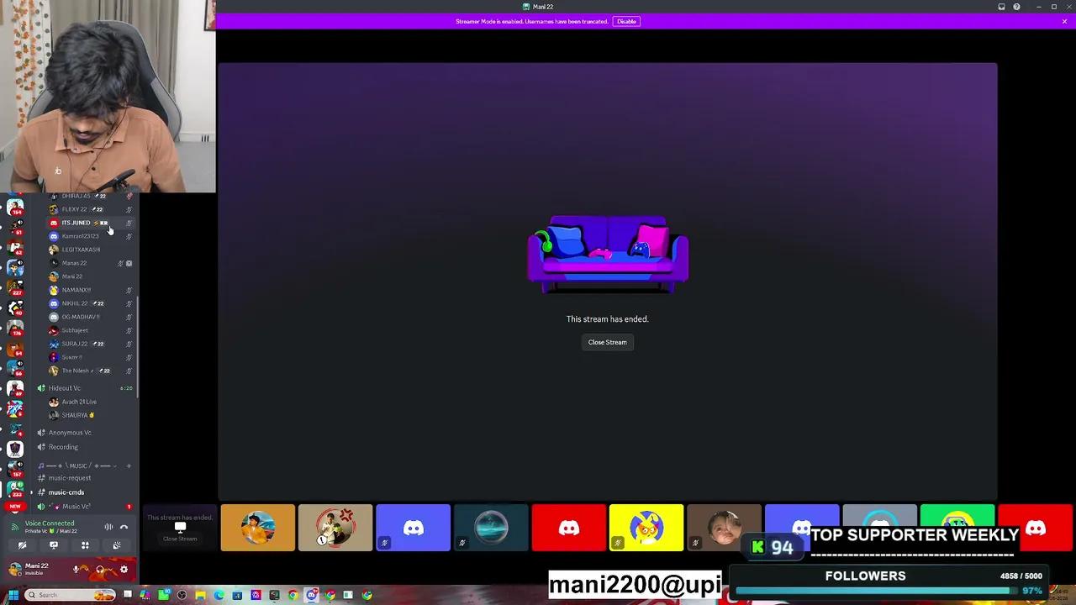The width and height of the screenshot is (1076, 605).
Task: Select SHAURYA in Hideout Vc
Action: tap(89, 415)
